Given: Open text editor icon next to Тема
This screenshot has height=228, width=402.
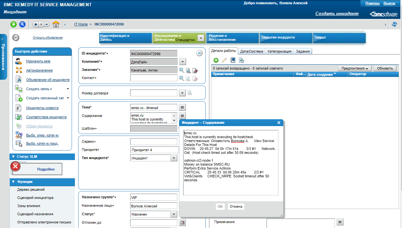Looking at the screenshot, I should click(x=183, y=107).
